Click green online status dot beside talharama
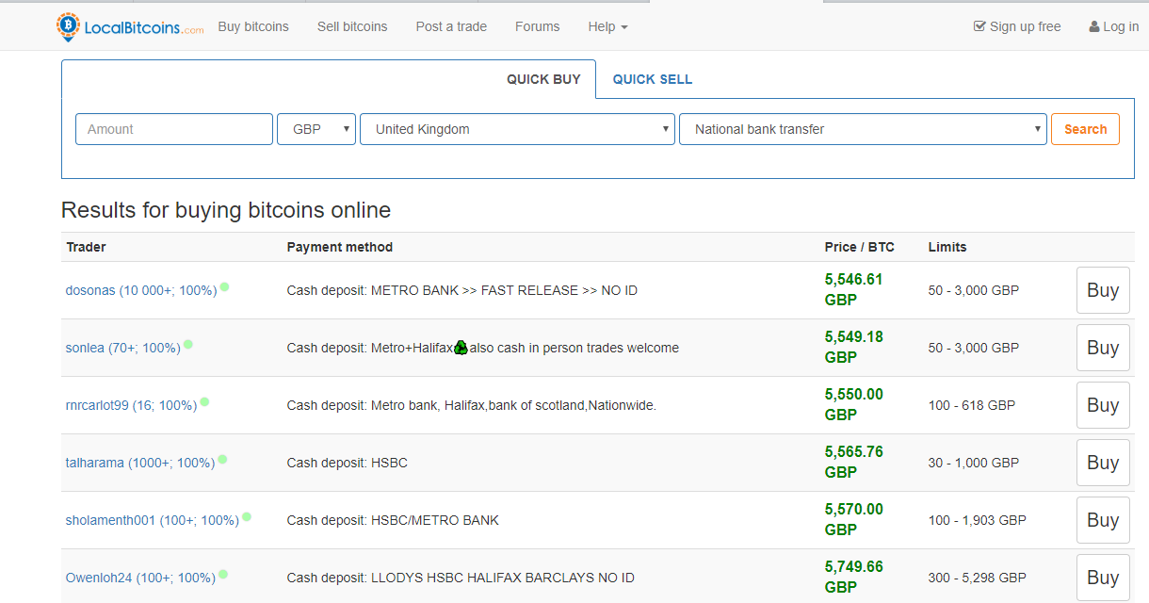Image resolution: width=1149 pixels, height=603 pixels. (x=223, y=459)
